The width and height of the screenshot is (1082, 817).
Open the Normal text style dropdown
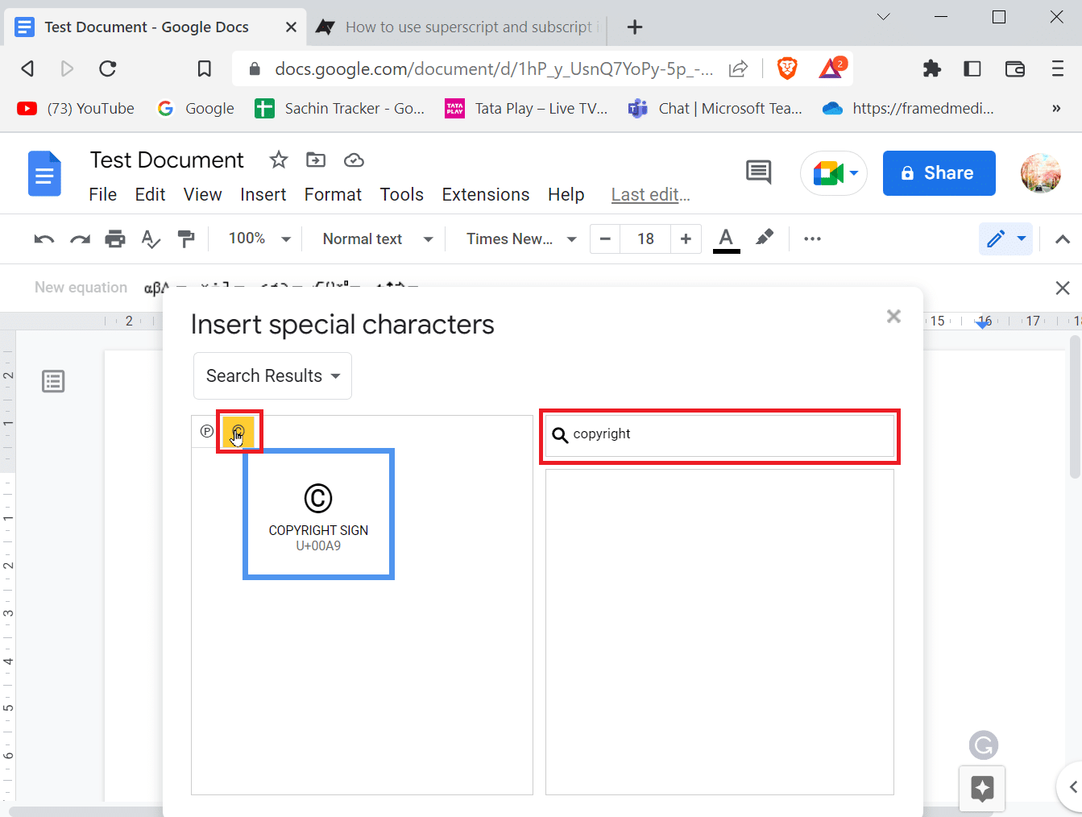coord(378,238)
